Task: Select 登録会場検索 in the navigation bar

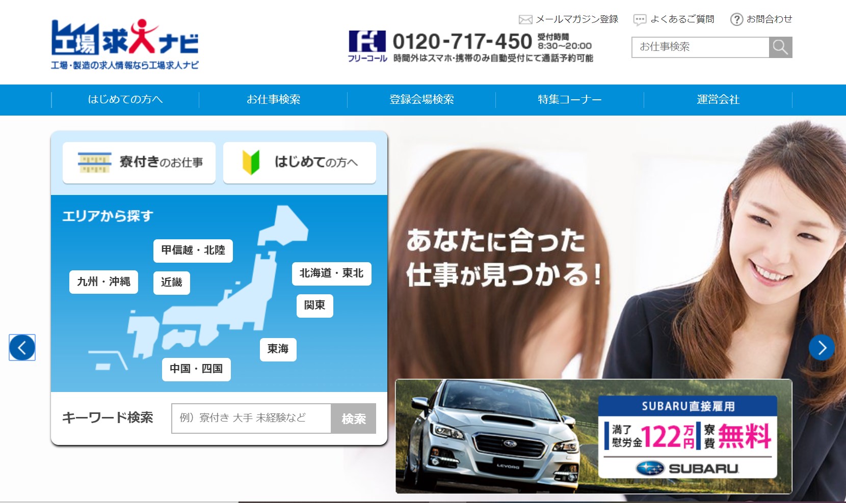Action: pyautogui.click(x=421, y=100)
